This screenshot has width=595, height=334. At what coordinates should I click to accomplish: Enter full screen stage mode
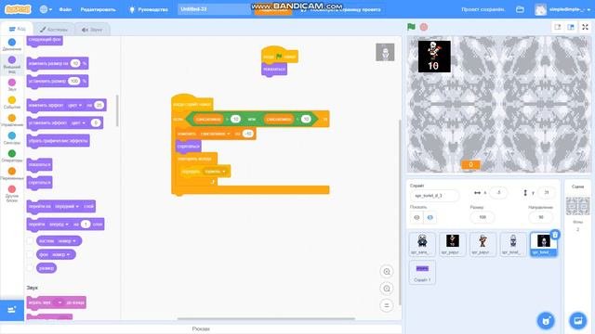[x=585, y=27]
